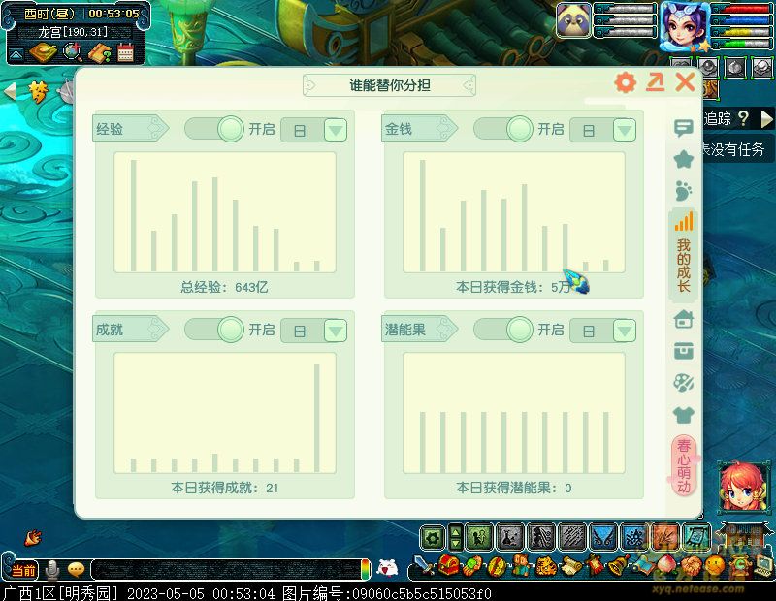Open the green gear skill-bar settings

pyautogui.click(x=433, y=537)
